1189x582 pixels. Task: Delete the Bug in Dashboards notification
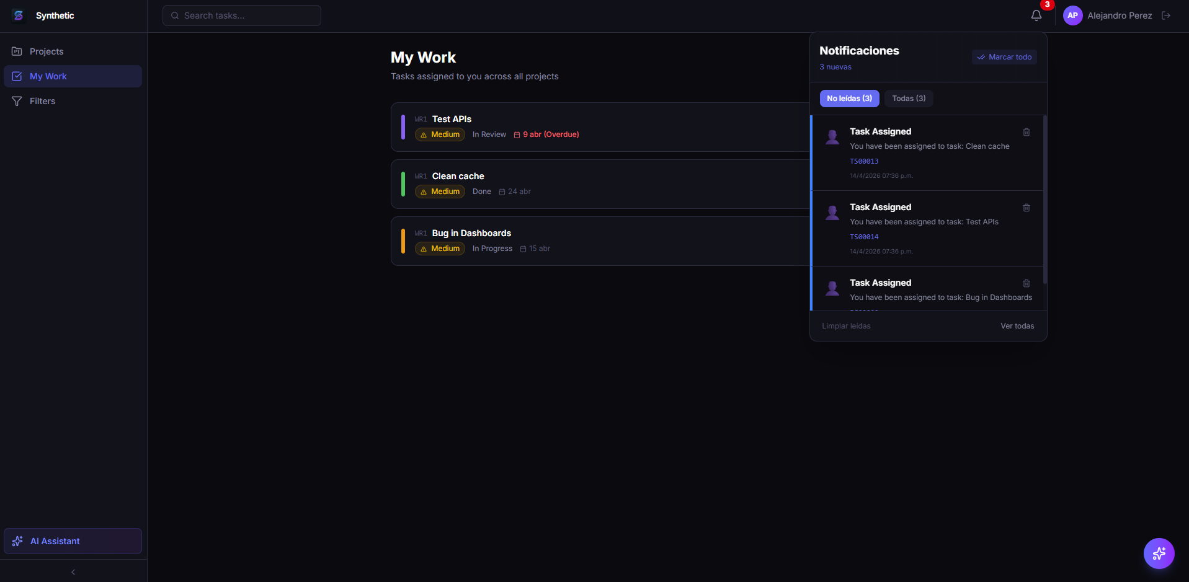[x=1026, y=283]
